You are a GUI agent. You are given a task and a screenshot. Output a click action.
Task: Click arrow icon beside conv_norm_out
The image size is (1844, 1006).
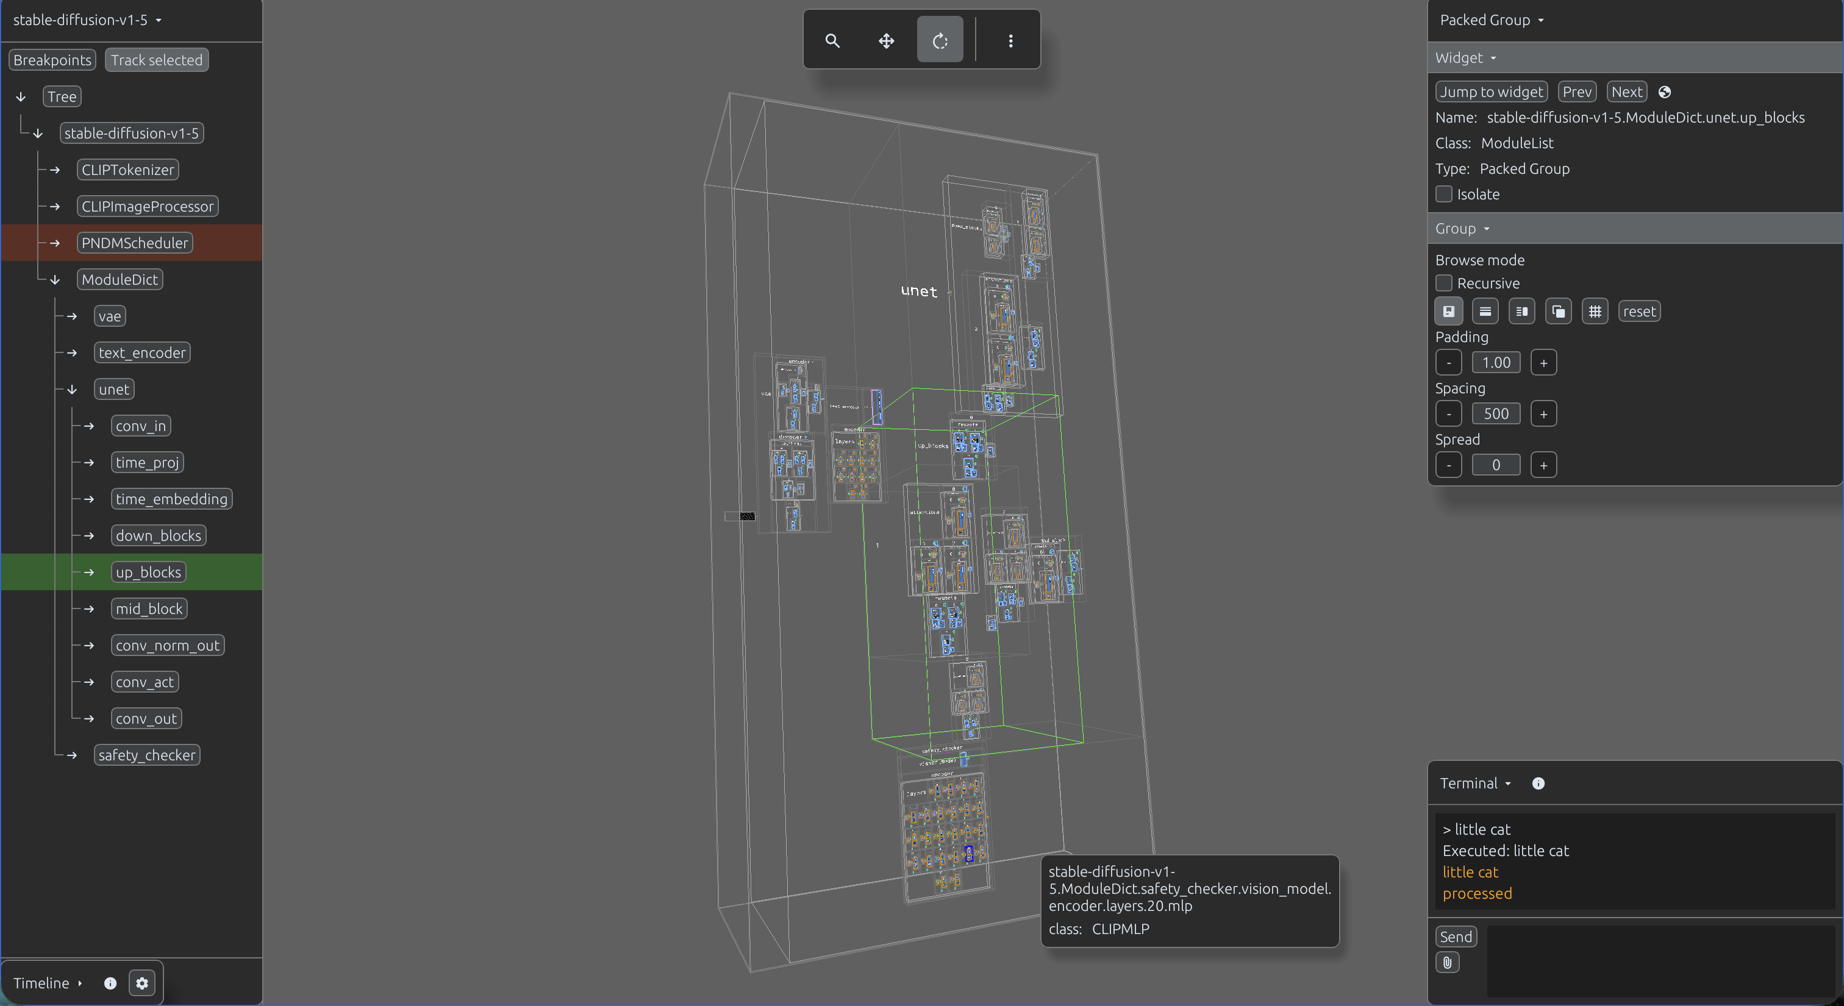point(90,646)
